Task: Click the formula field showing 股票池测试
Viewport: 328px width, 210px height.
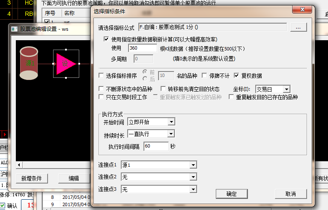Action: 212,27
